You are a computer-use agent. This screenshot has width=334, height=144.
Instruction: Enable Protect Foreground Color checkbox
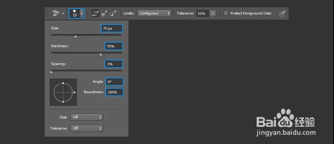pyautogui.click(x=226, y=13)
